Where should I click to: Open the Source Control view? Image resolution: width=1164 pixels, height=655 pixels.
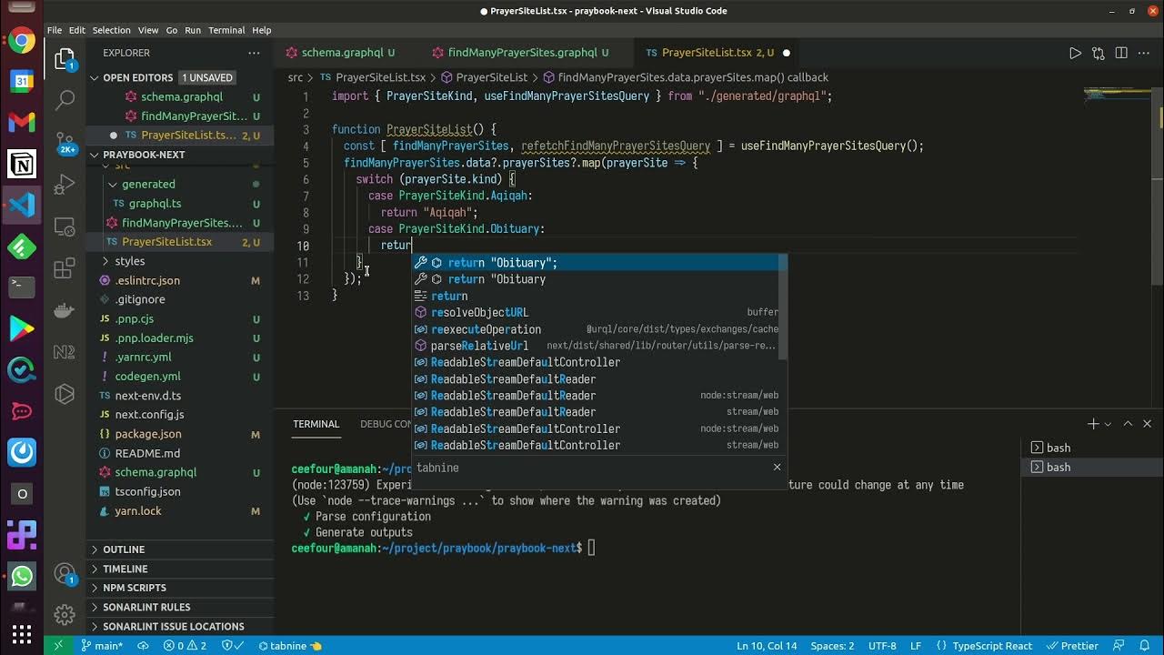point(65,143)
